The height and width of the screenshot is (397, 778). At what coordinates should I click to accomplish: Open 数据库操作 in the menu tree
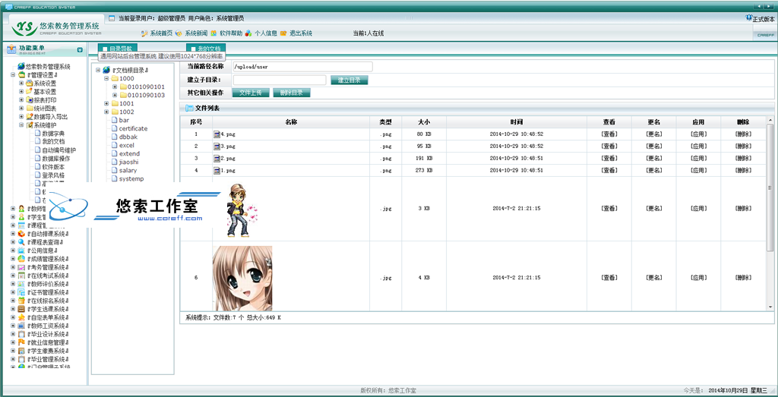(x=56, y=159)
